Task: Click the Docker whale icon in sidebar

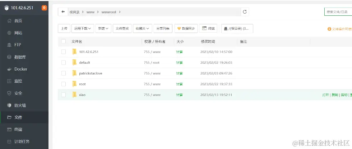Action: 9,69
